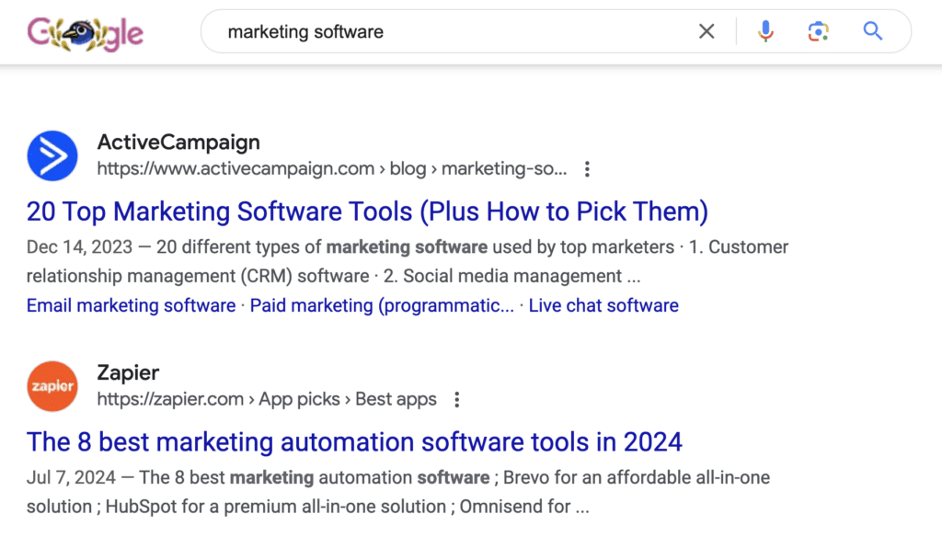
Task: Open more options for ActiveCampaign result
Action: pos(587,169)
